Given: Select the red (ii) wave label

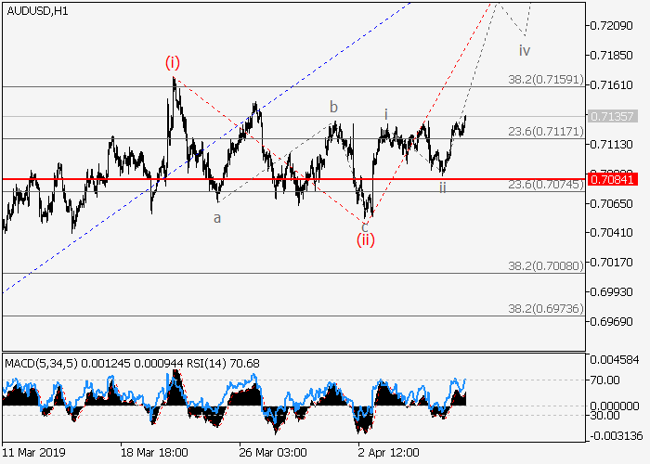Looking at the screenshot, I should [x=366, y=240].
